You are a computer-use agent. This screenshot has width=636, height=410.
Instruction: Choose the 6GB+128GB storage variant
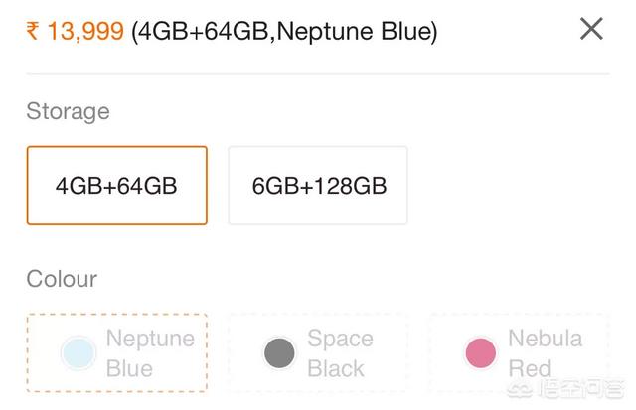pyautogui.click(x=318, y=186)
